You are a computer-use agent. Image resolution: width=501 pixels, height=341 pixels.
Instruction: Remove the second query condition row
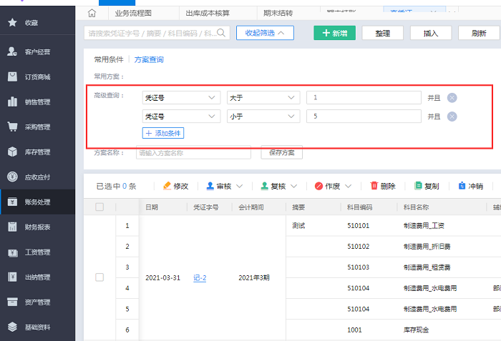point(452,117)
